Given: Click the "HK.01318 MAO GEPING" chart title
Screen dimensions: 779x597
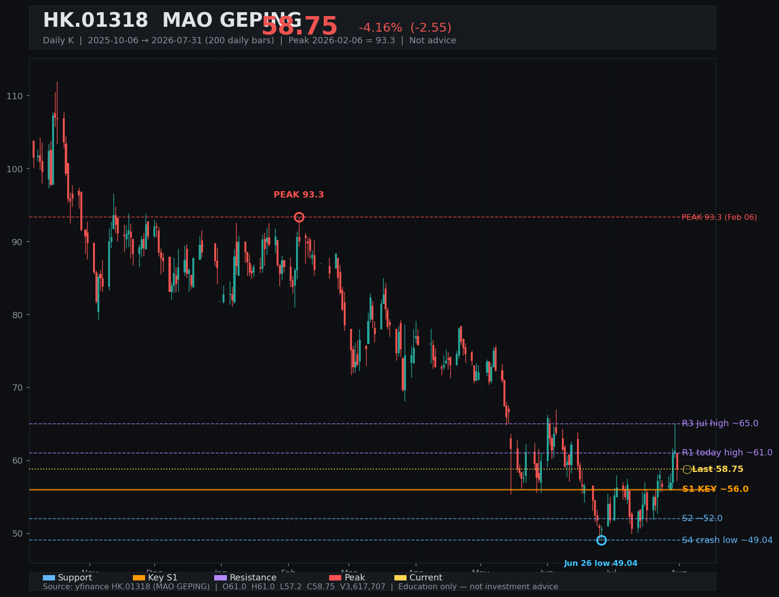Looking at the screenshot, I should [172, 21].
